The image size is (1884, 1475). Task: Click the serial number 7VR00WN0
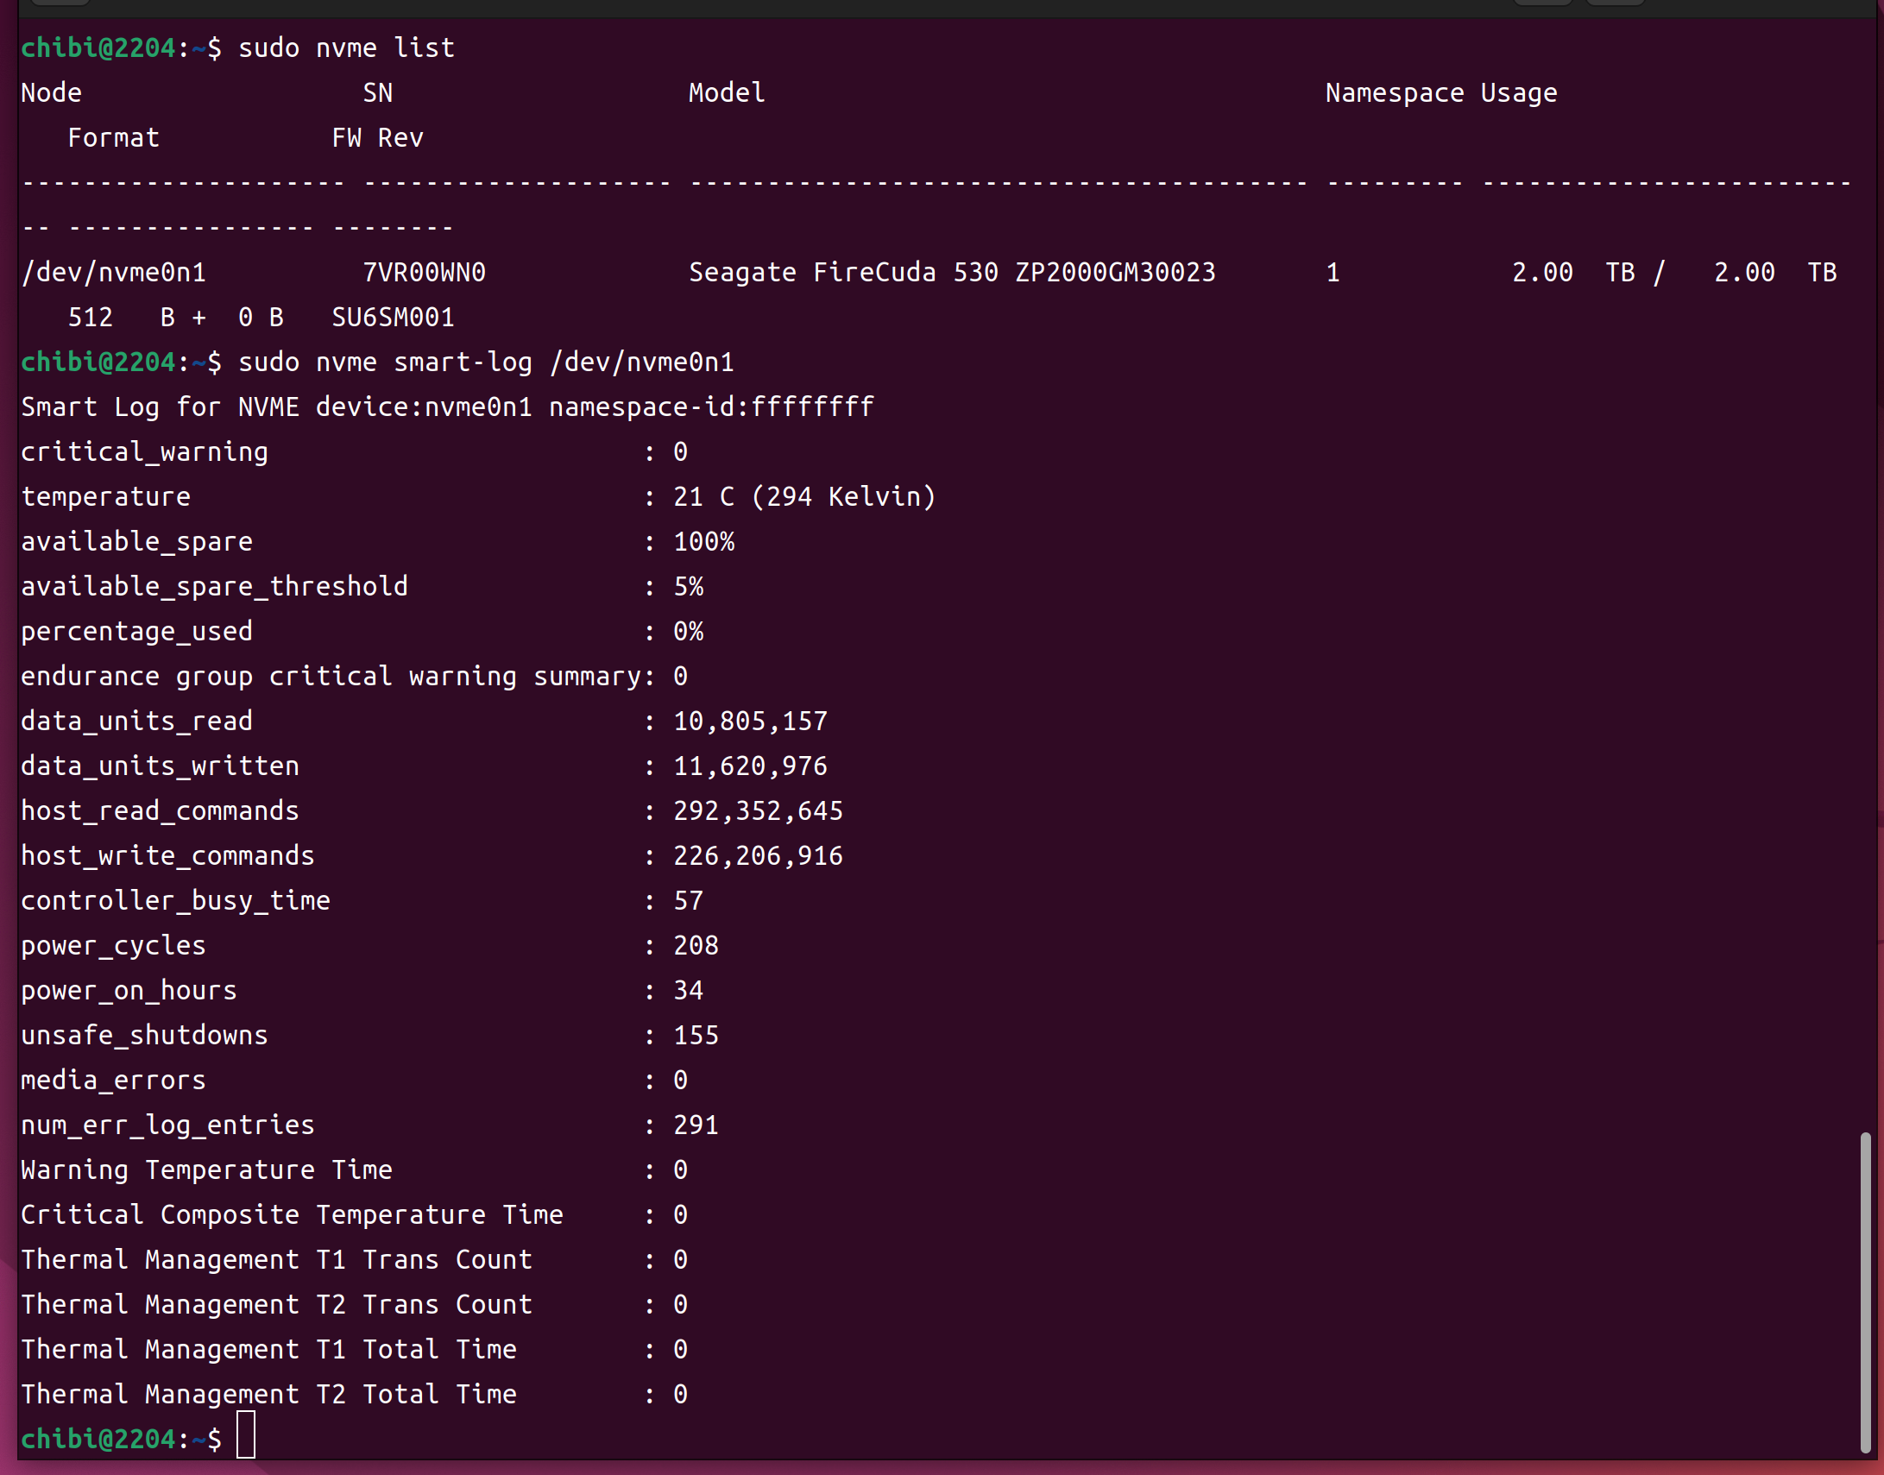(424, 272)
